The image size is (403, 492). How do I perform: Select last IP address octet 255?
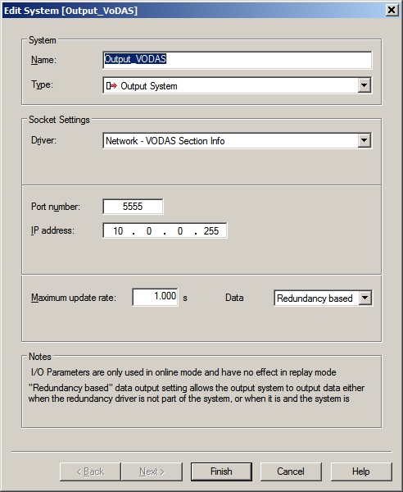click(211, 231)
